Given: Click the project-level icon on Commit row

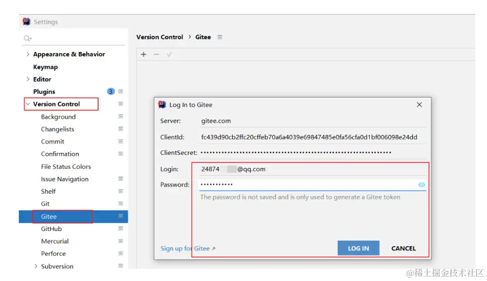Looking at the screenshot, I should tap(121, 141).
